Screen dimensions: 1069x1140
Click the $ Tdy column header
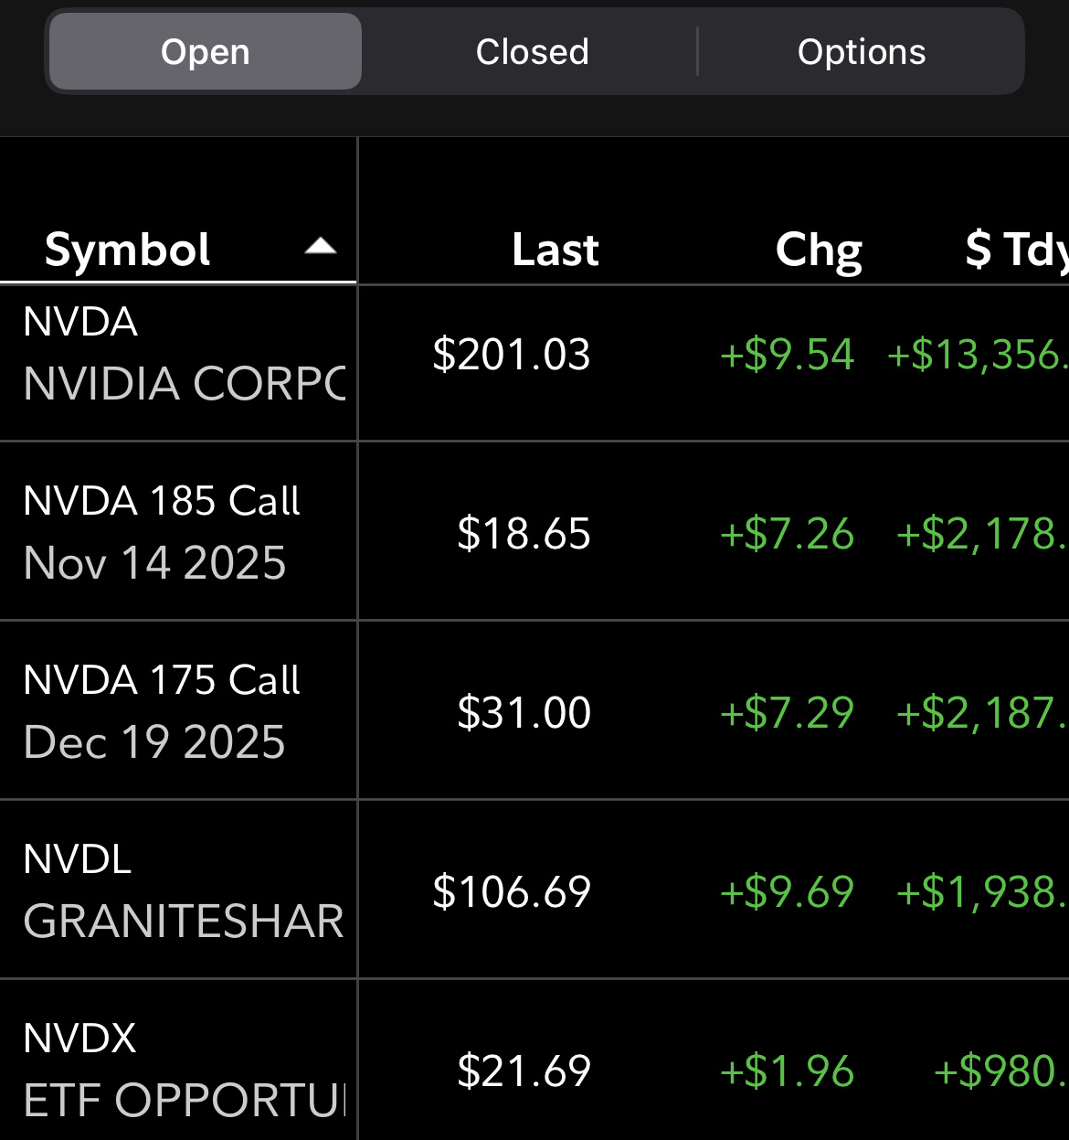(x=1016, y=250)
